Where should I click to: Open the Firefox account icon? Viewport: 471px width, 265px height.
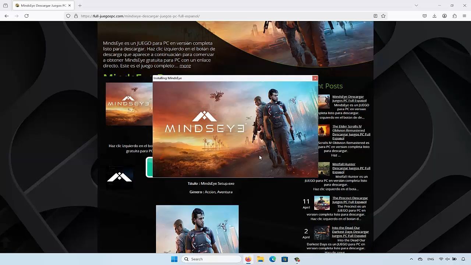[445, 16]
